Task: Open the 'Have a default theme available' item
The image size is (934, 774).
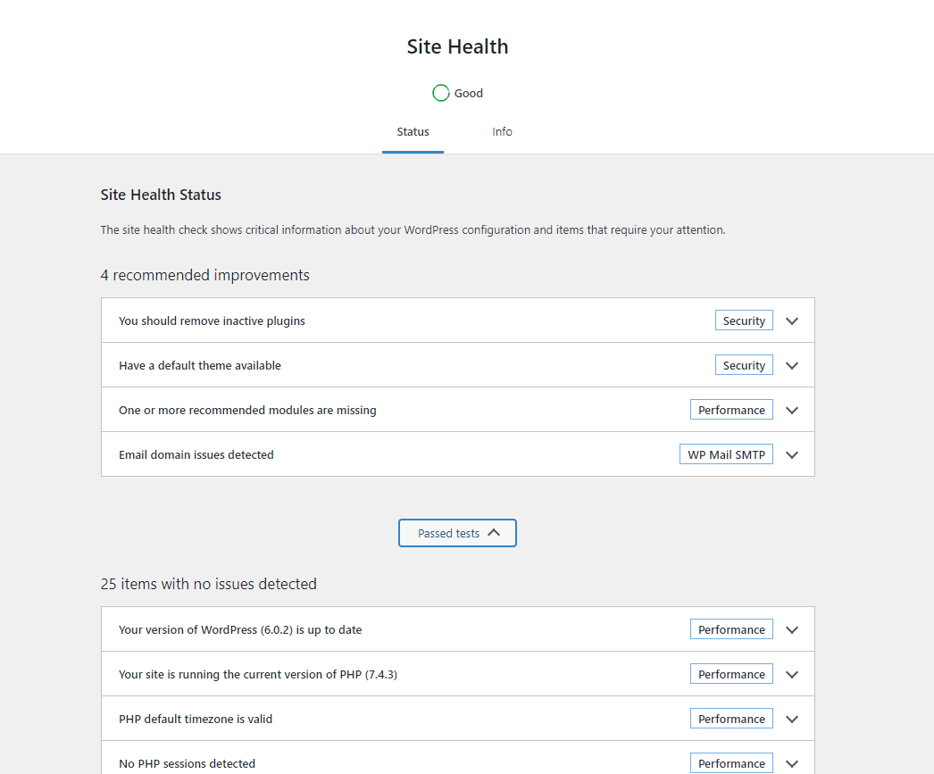Action: tap(200, 365)
